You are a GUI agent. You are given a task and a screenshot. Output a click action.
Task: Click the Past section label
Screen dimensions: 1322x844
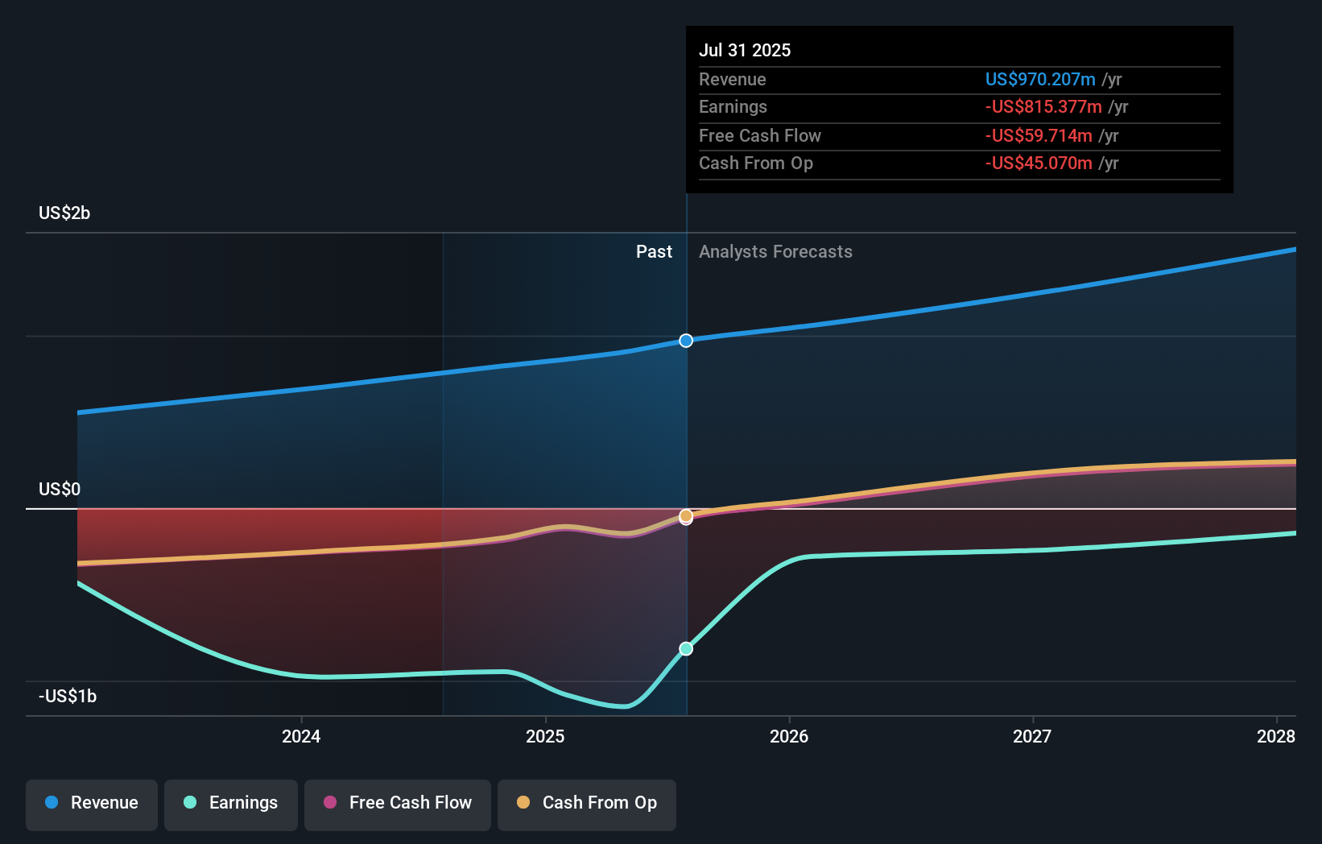pos(654,252)
